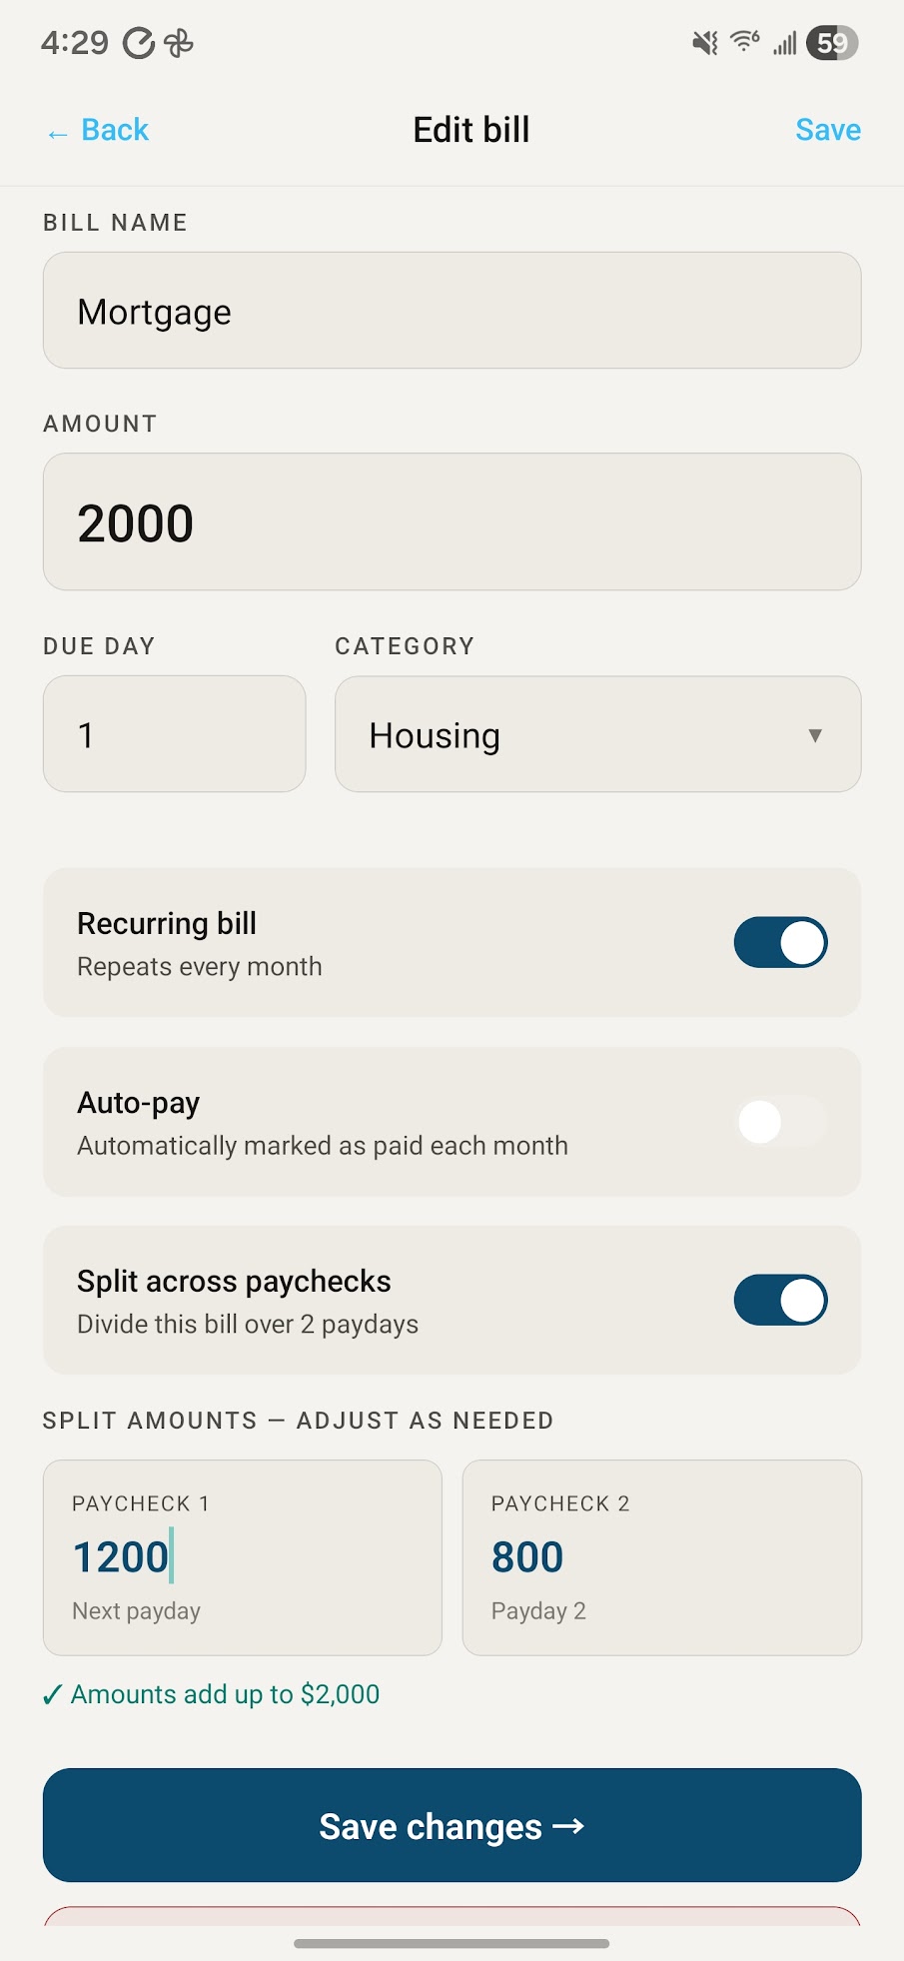Tap the circular sync status icon

tap(139, 43)
